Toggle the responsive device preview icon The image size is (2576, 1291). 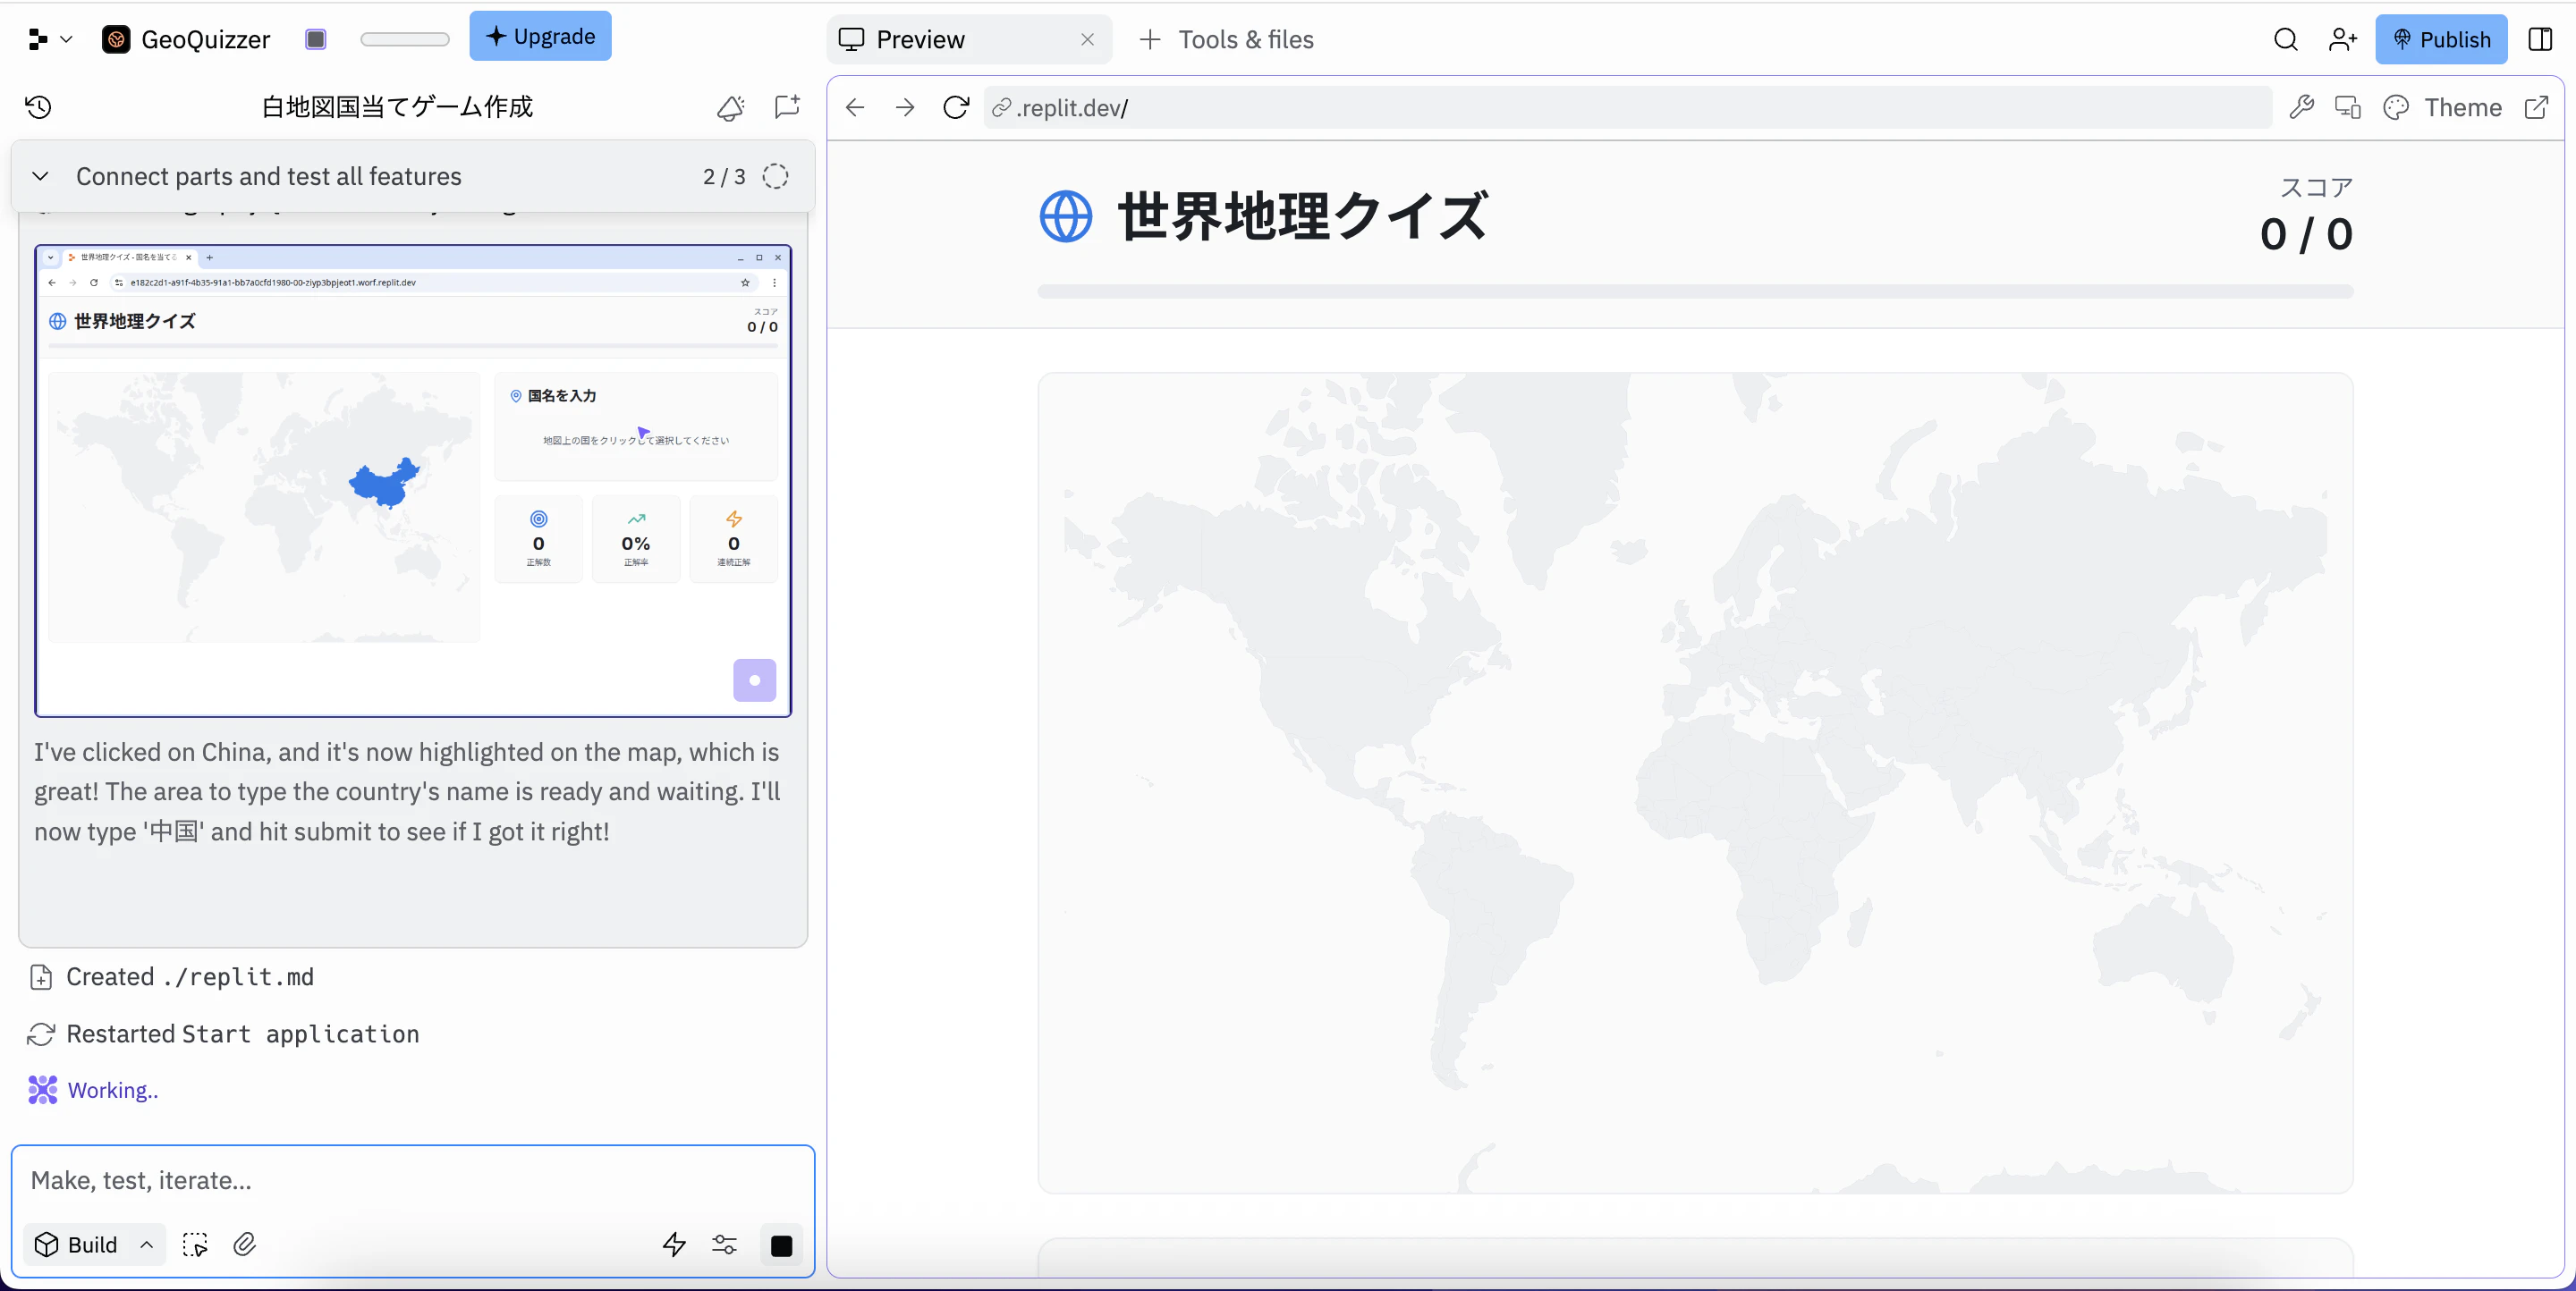[x=2348, y=107]
